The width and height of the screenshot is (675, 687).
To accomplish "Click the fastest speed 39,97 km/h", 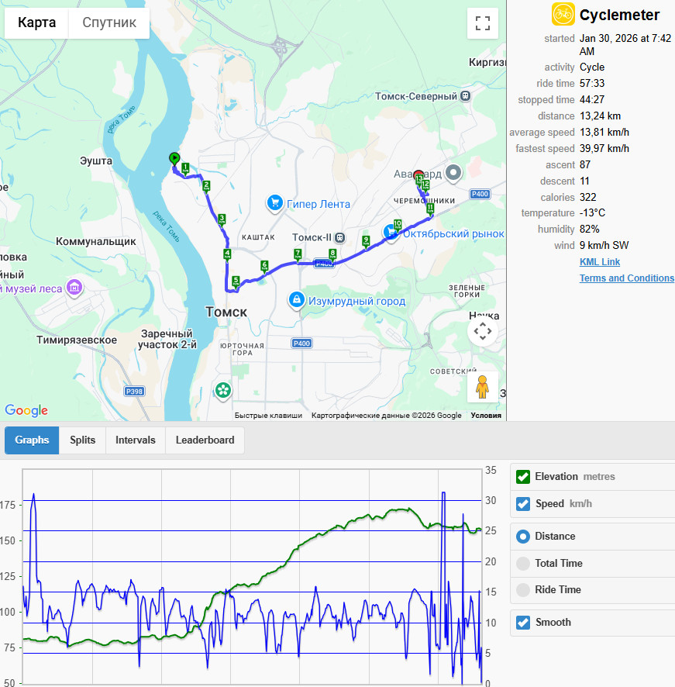I will pyautogui.click(x=604, y=149).
